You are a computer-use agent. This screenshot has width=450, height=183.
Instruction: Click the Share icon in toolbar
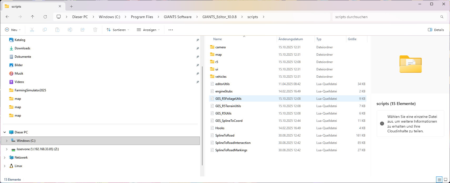[83, 30]
